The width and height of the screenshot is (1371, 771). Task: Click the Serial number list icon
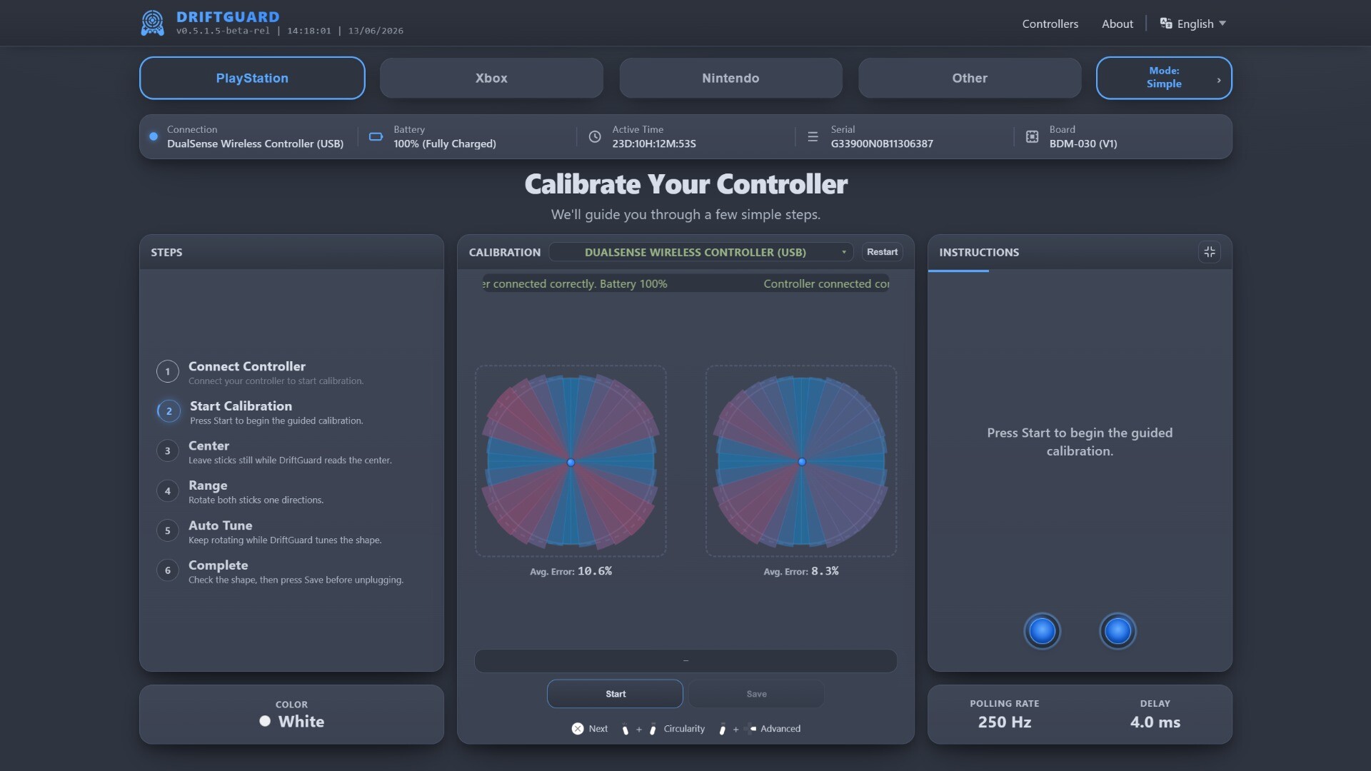tap(813, 136)
